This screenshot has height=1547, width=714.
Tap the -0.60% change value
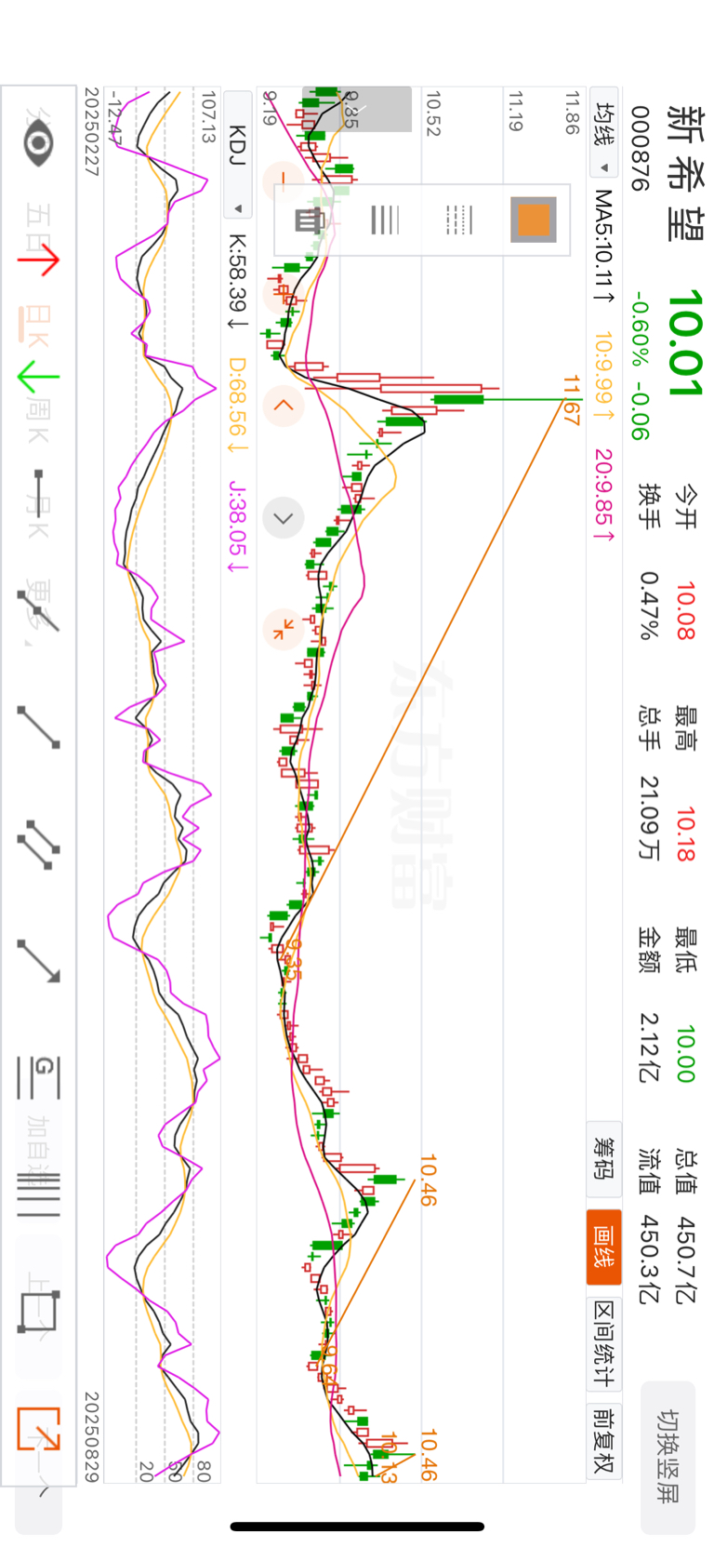pos(639,330)
